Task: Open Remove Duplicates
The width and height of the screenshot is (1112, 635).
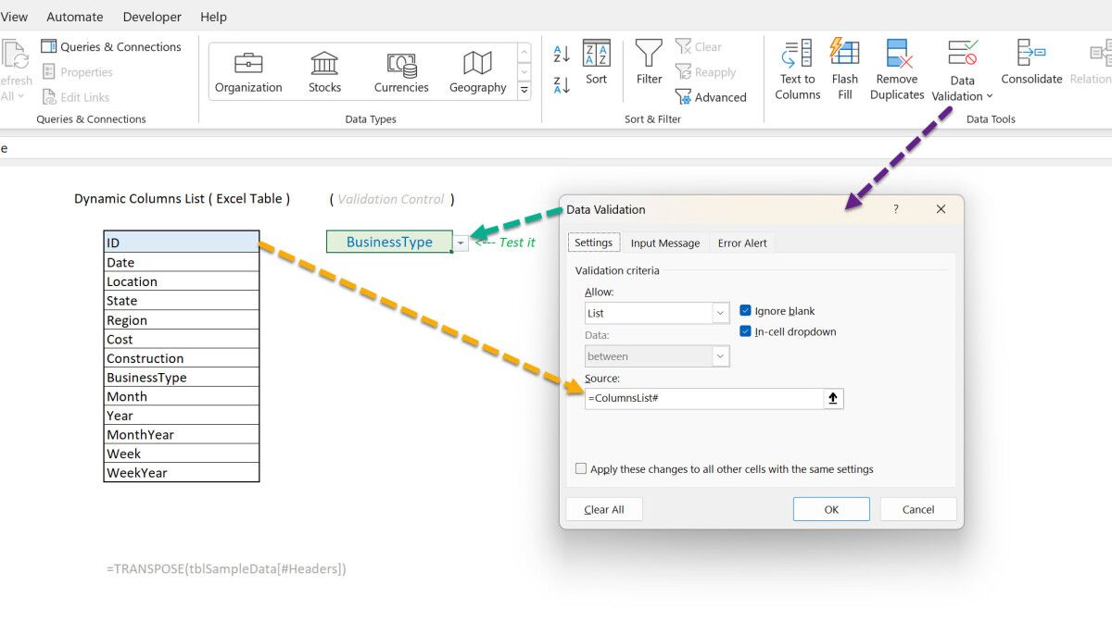Action: click(895, 67)
